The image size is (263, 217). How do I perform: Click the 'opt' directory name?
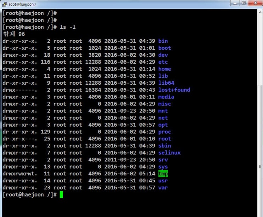[163, 125]
